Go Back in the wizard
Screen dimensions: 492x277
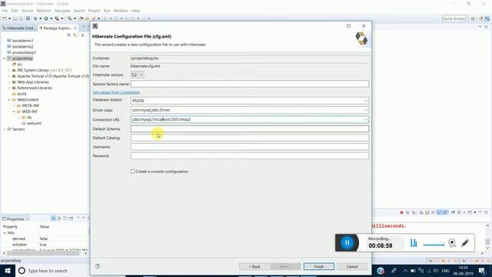254,266
